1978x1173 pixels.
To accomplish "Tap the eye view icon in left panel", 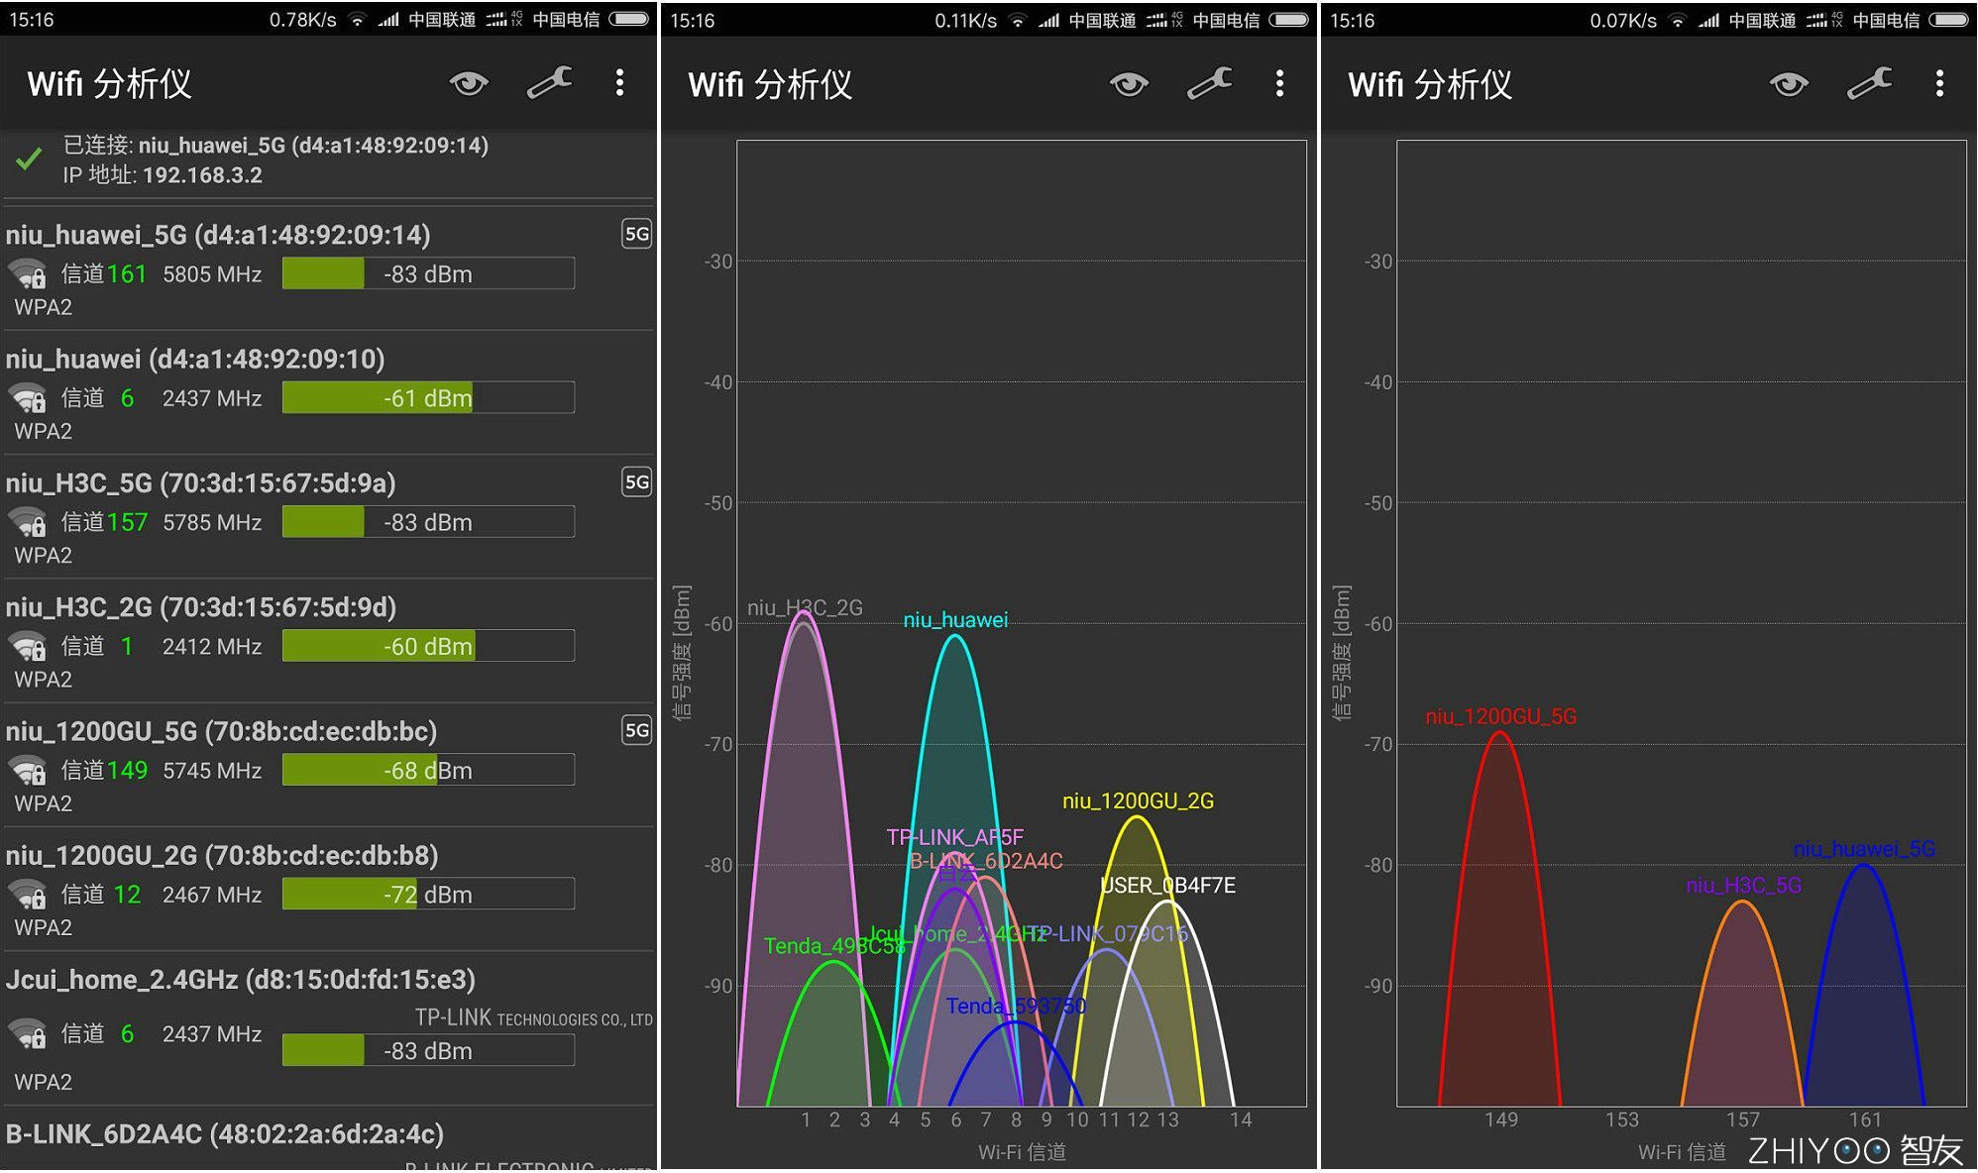I will pyautogui.click(x=469, y=83).
